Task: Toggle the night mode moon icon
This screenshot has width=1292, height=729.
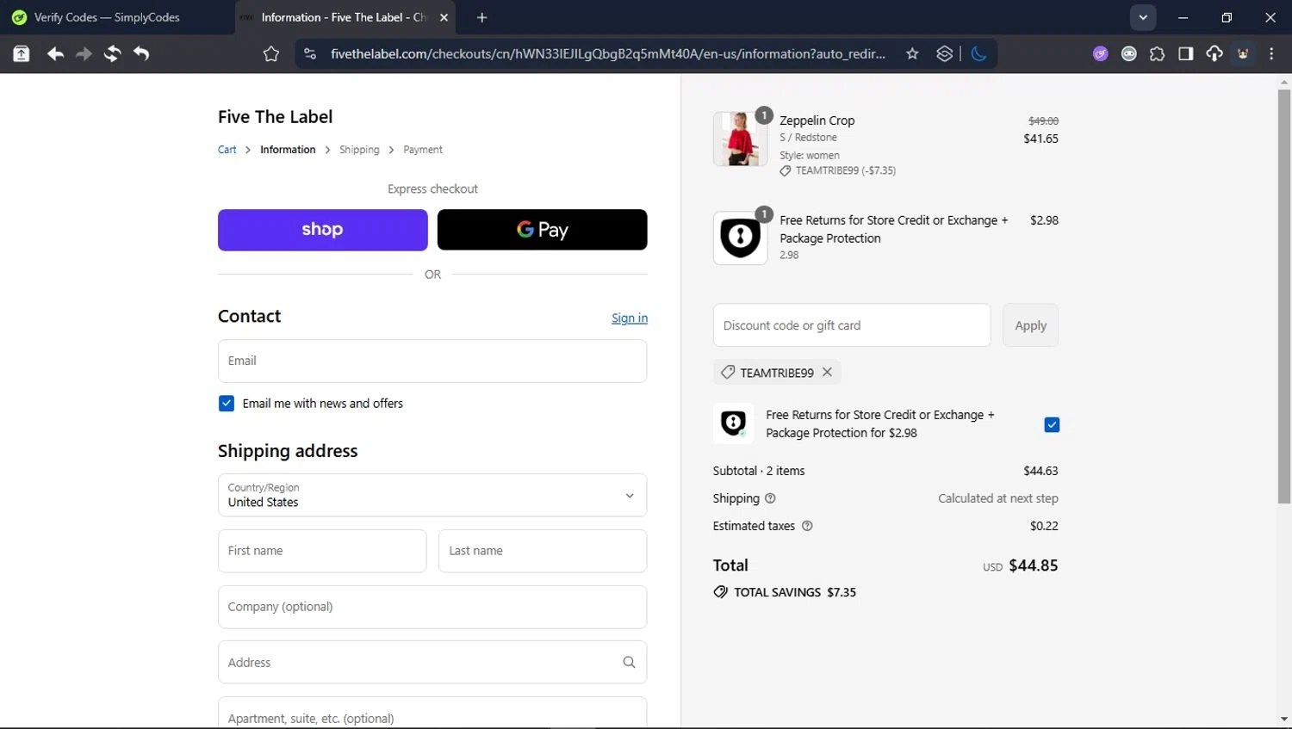Action: click(x=978, y=54)
